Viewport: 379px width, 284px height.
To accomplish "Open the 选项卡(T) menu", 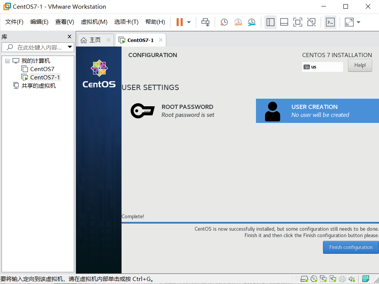I will [126, 22].
